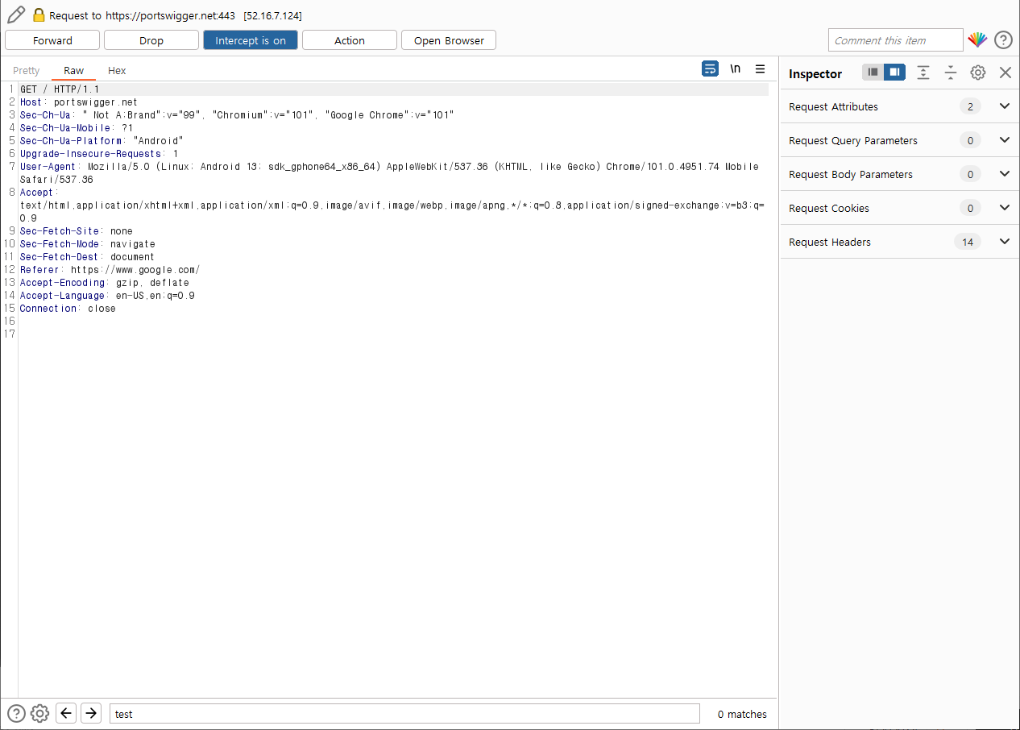This screenshot has height=730, width=1020.
Task: Open the highlight color picker icon
Action: pyautogui.click(x=977, y=39)
